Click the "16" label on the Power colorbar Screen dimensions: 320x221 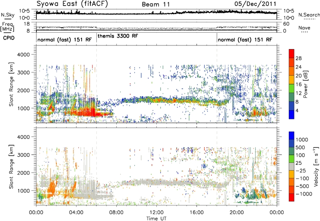(298, 85)
